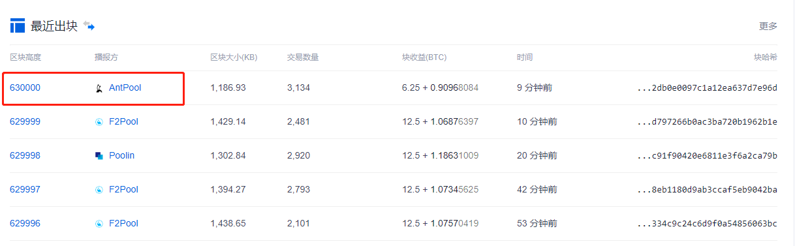This screenshot has width=795, height=246.
Task: Click hash ending d797266b0ac3ba720b1962b1e
Action: (x=707, y=121)
